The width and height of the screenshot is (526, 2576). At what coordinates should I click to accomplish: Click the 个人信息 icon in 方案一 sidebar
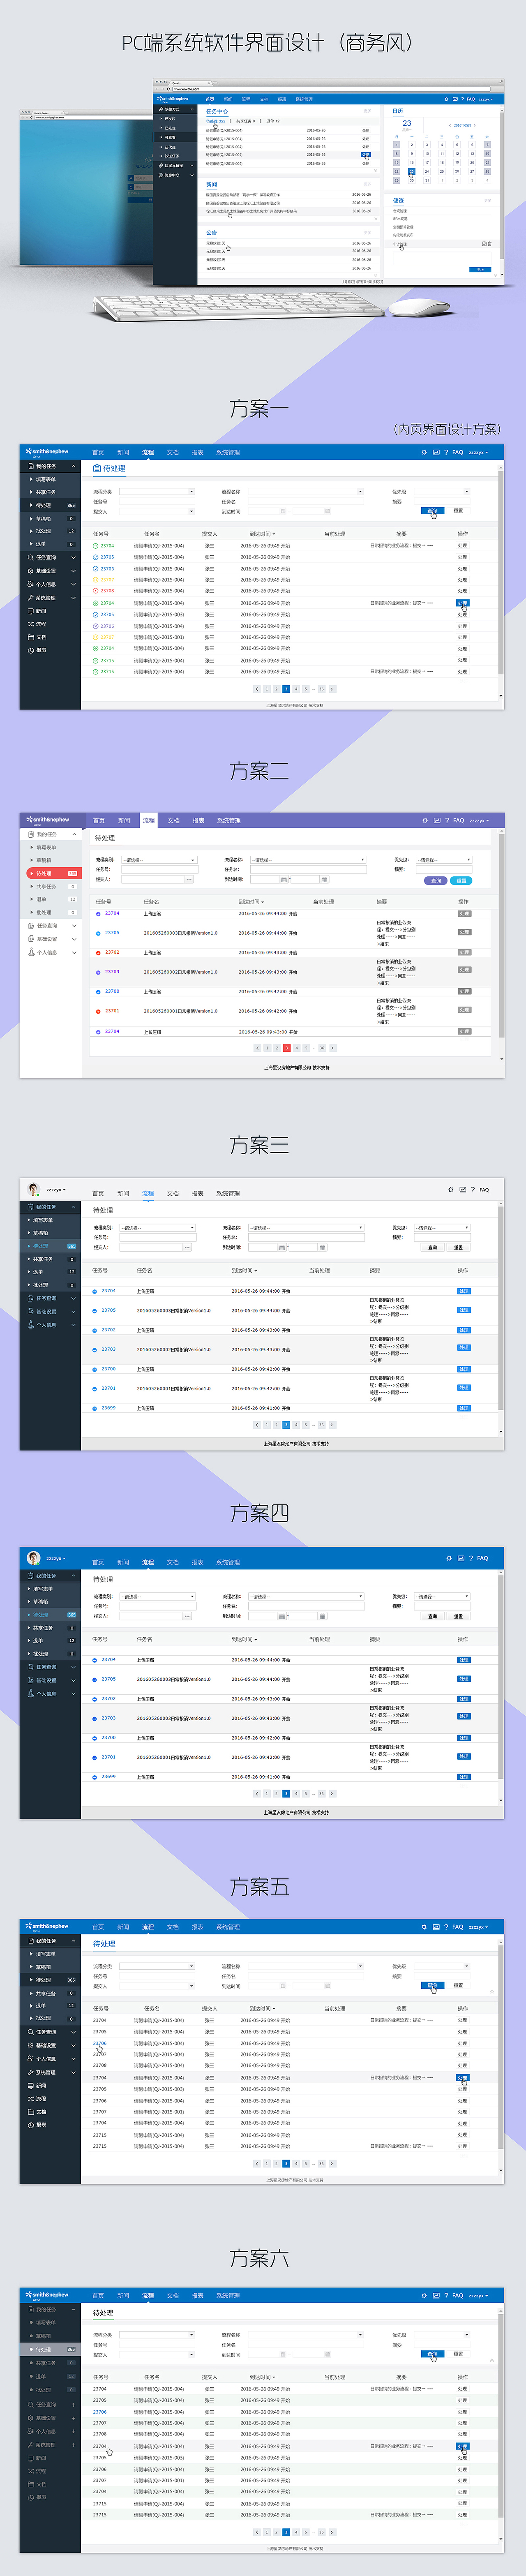(x=30, y=584)
